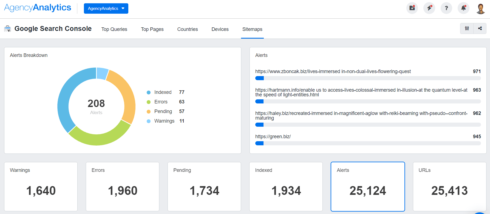Open the dashboard settings sliders icon
The width and height of the screenshot is (490, 214).
click(467, 28)
